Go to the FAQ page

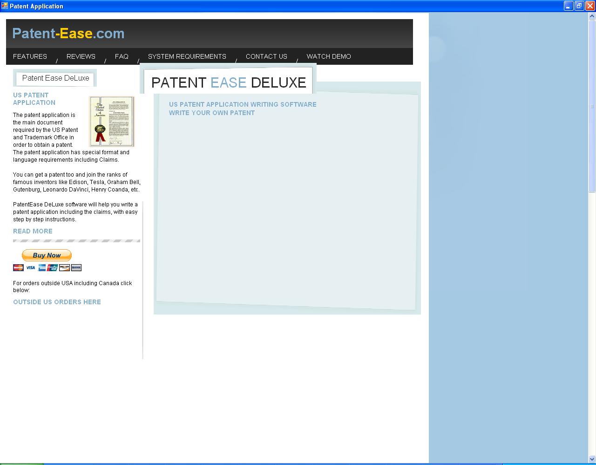tap(122, 56)
